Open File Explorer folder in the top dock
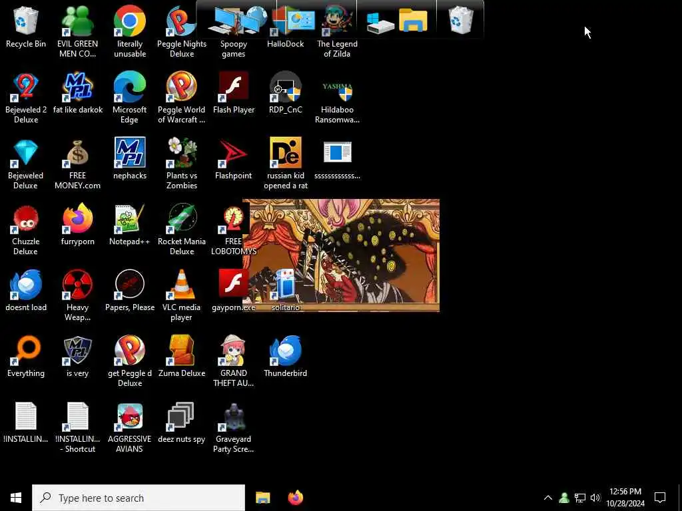 tap(413, 21)
